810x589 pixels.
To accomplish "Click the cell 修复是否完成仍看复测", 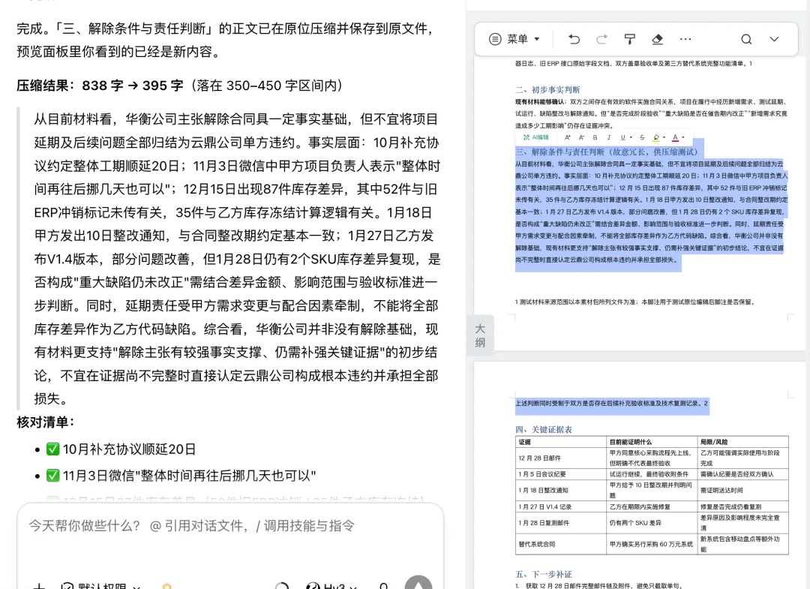I will (x=742, y=506).
